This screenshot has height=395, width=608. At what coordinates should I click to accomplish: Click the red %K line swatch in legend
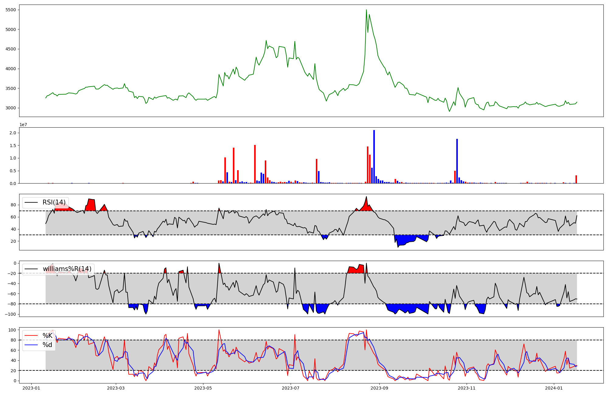[x=31, y=336]
